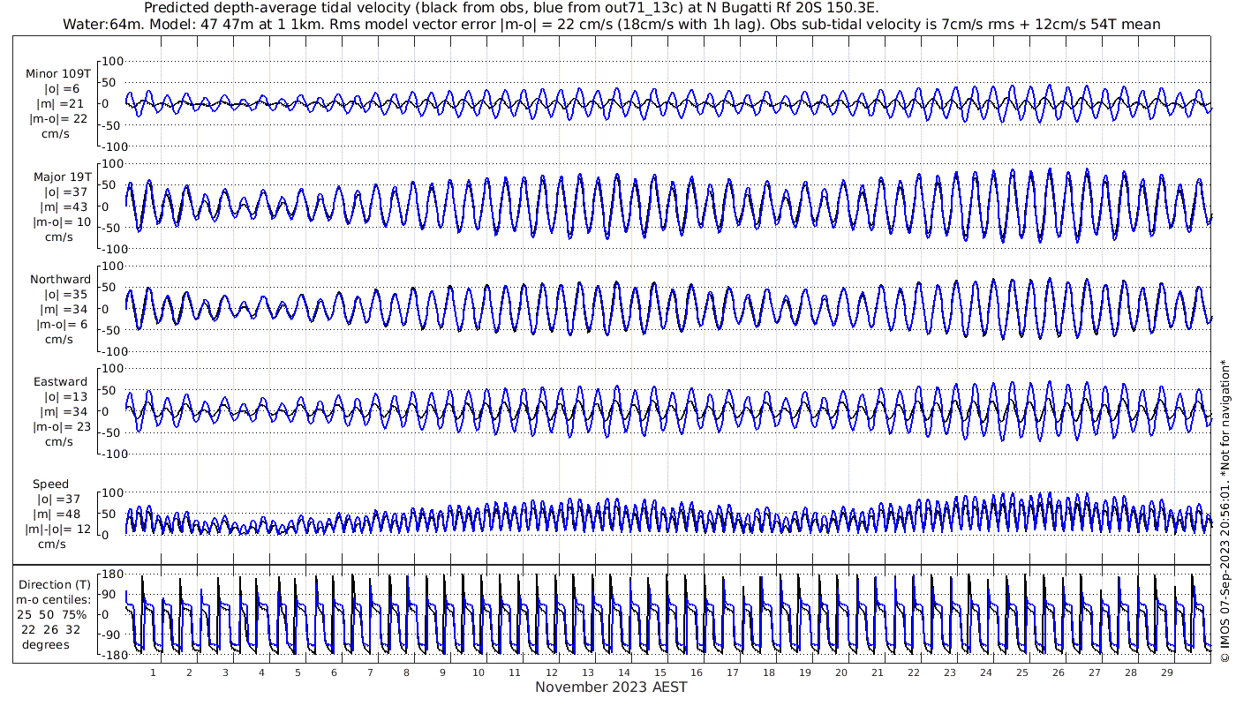Image resolution: width=1236 pixels, height=706 pixels.
Task: Click the day '29' label on the date axis
Action: [1166, 672]
